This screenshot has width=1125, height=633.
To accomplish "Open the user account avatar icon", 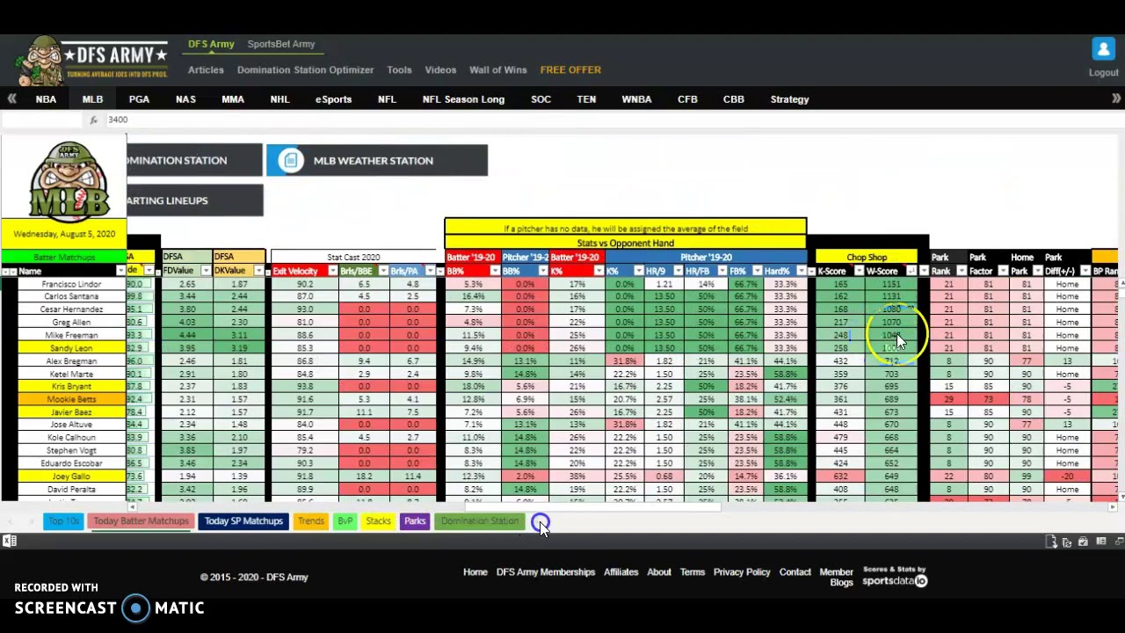I will pyautogui.click(x=1103, y=49).
